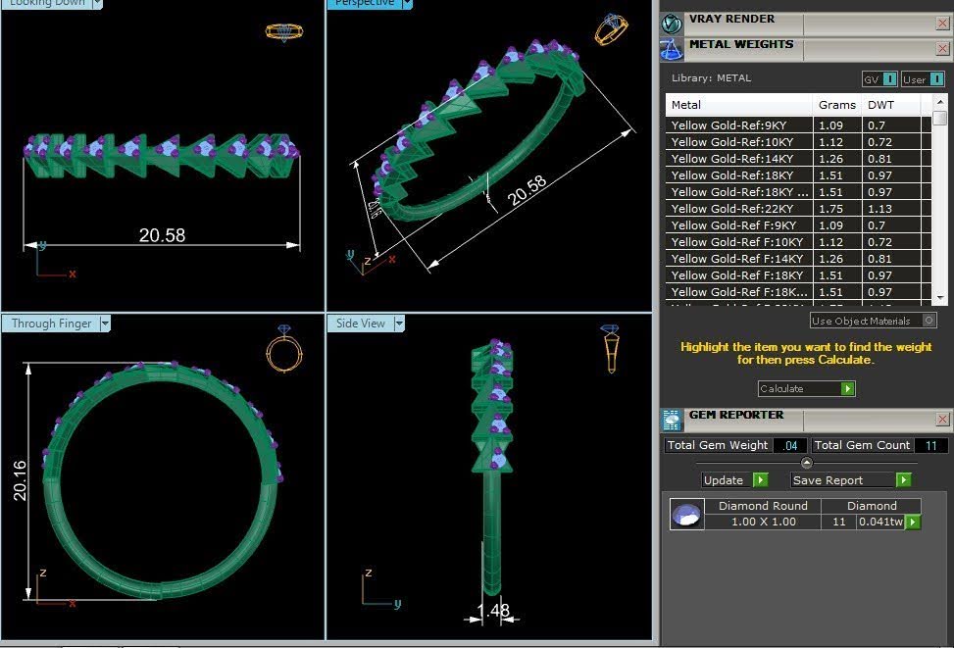954x648 pixels.
Task: Click the ring icon in Through Finger viewport
Action: coord(284,349)
